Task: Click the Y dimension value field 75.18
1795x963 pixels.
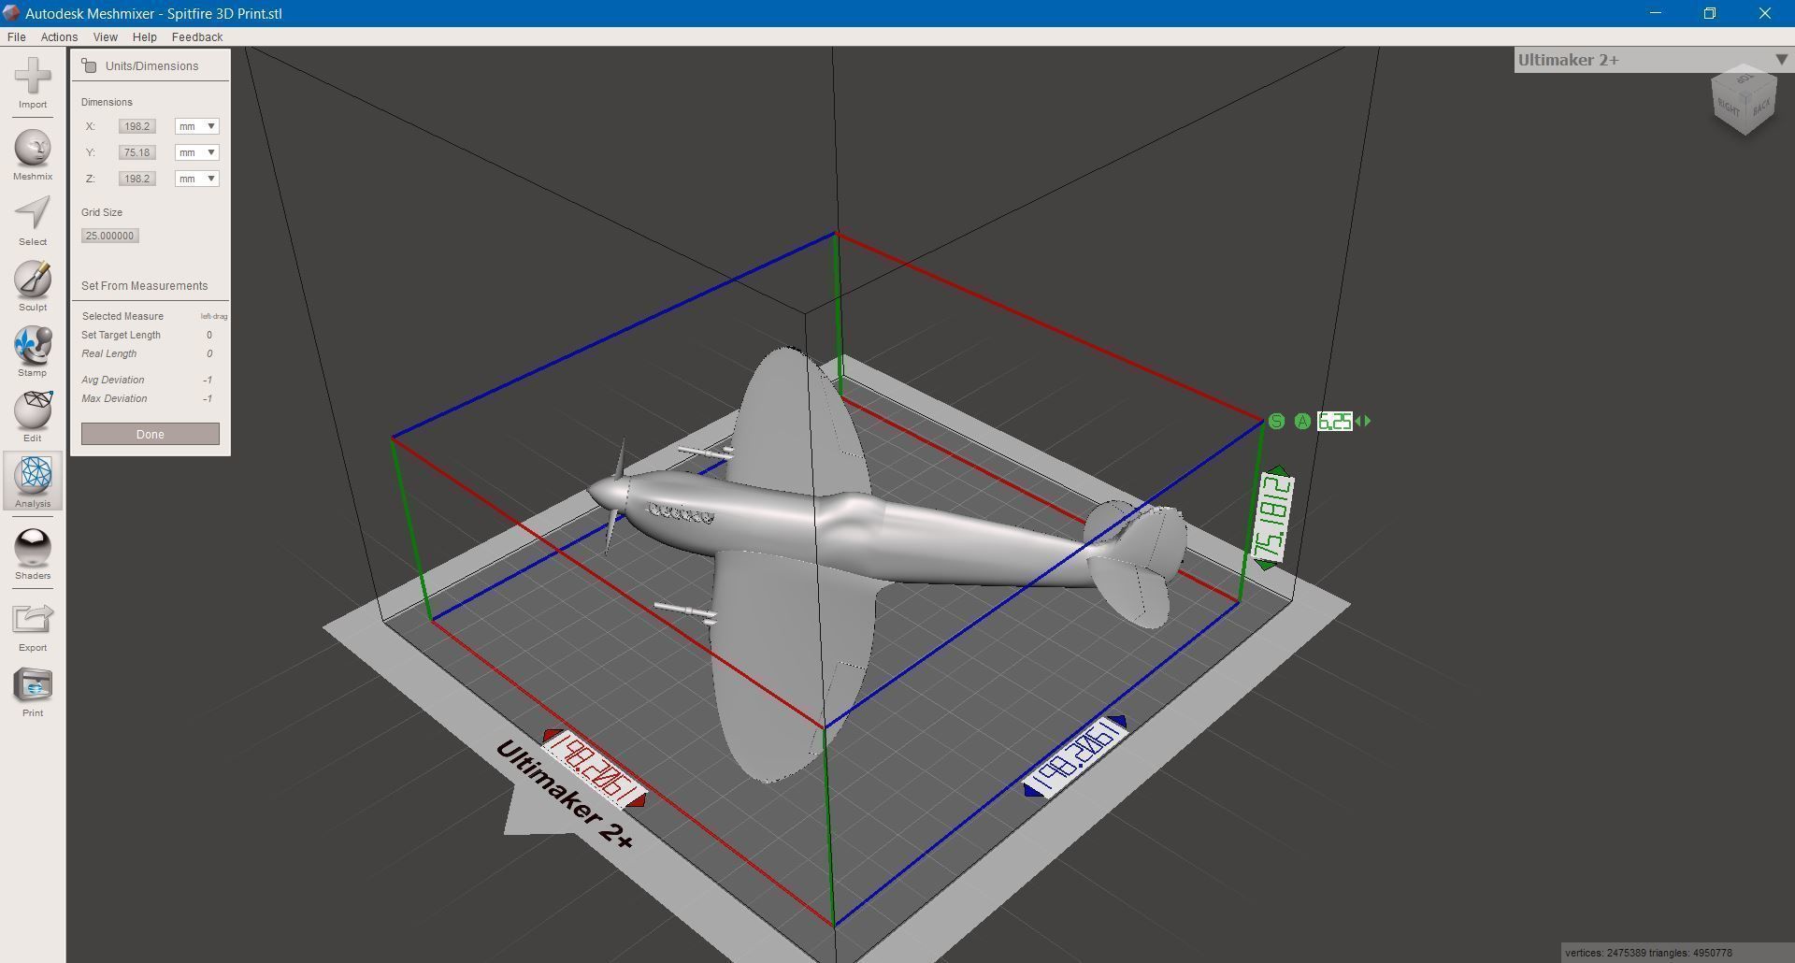Action: (x=136, y=152)
